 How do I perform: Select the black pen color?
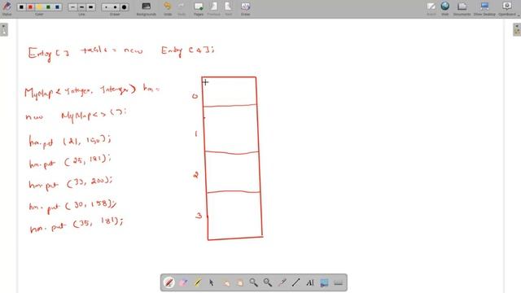pos(22,7)
